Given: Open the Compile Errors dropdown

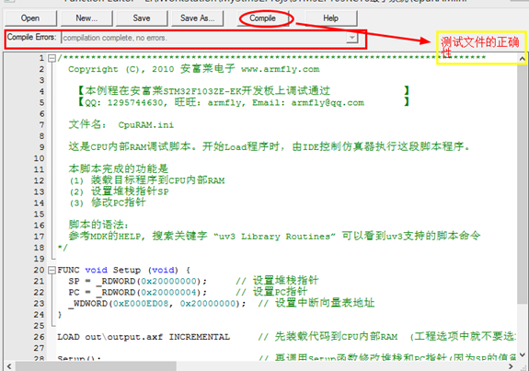Looking at the screenshot, I should [351, 38].
